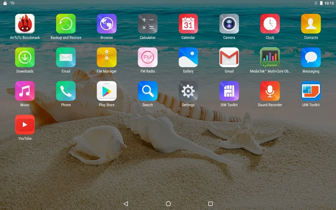The image size is (336, 210).
Task: Tap the lock icon in status bar
Action: click(5, 3)
